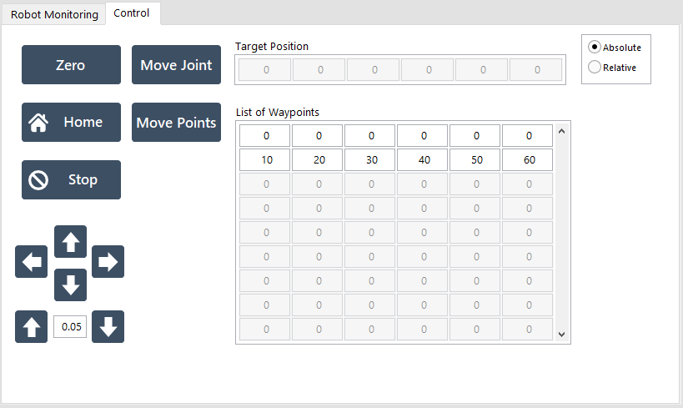Image resolution: width=683 pixels, height=408 pixels.
Task: Click waypoints list scroll up arrow
Action: click(561, 131)
